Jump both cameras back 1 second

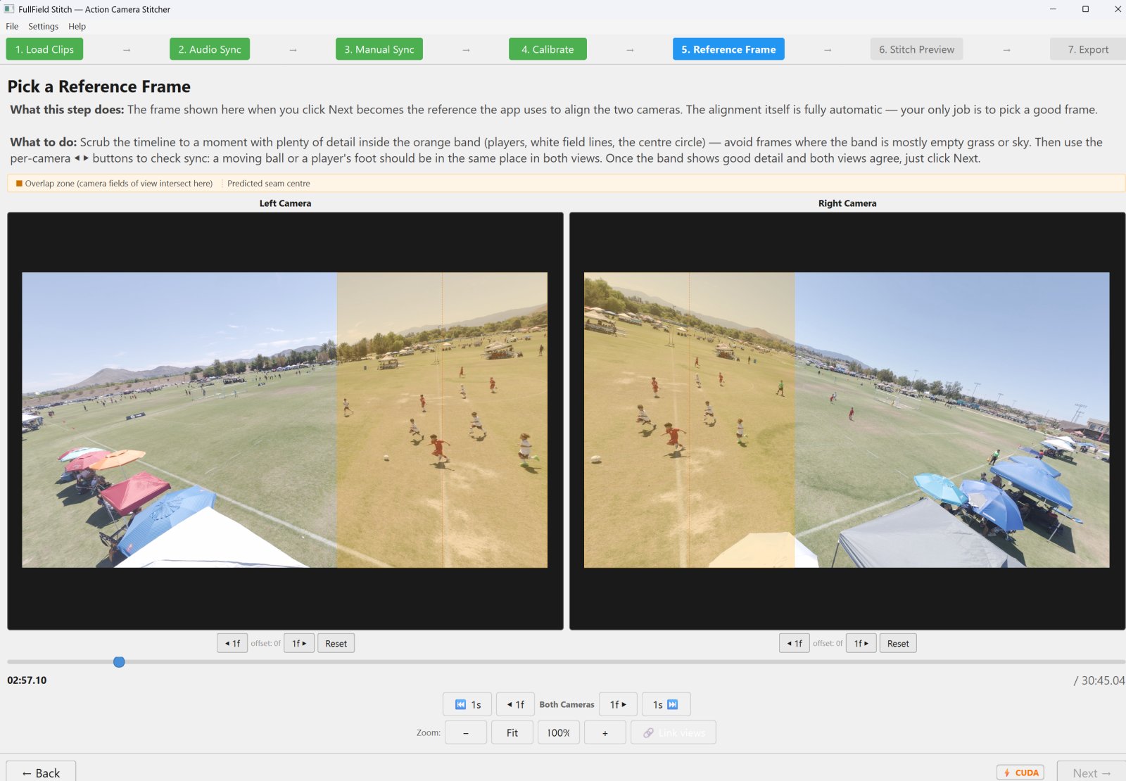coord(467,704)
